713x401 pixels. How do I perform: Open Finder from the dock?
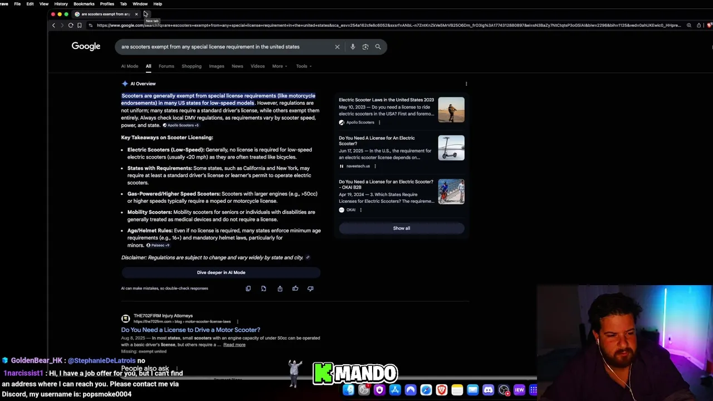tap(349, 390)
